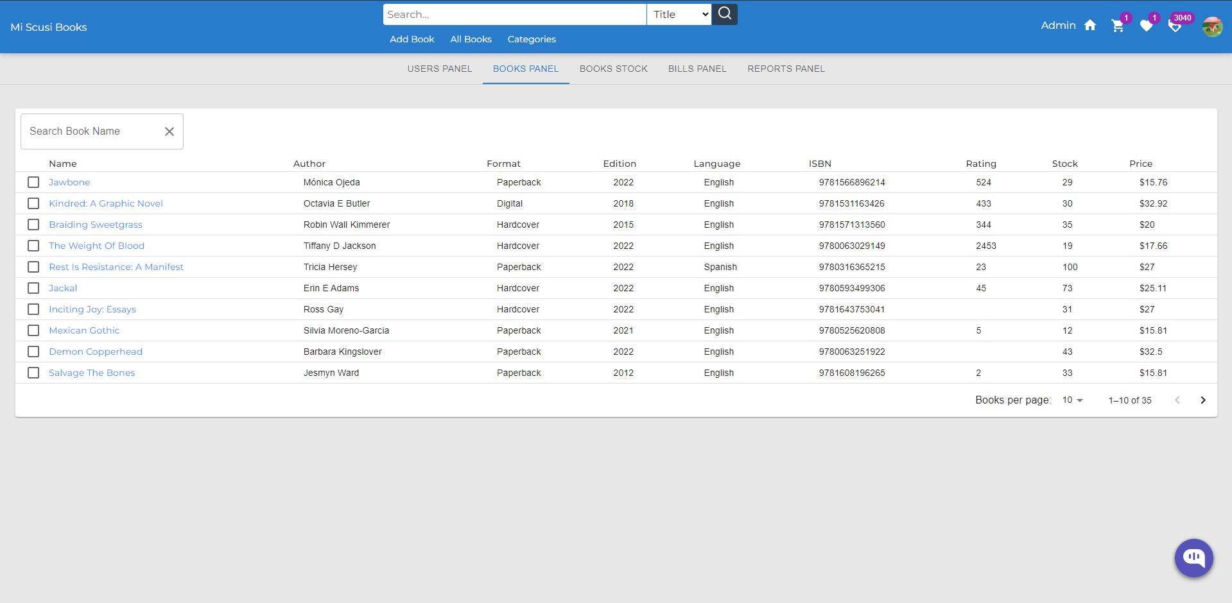1232x603 pixels.
Task: Clear the Search Book Name field
Action: point(169,132)
